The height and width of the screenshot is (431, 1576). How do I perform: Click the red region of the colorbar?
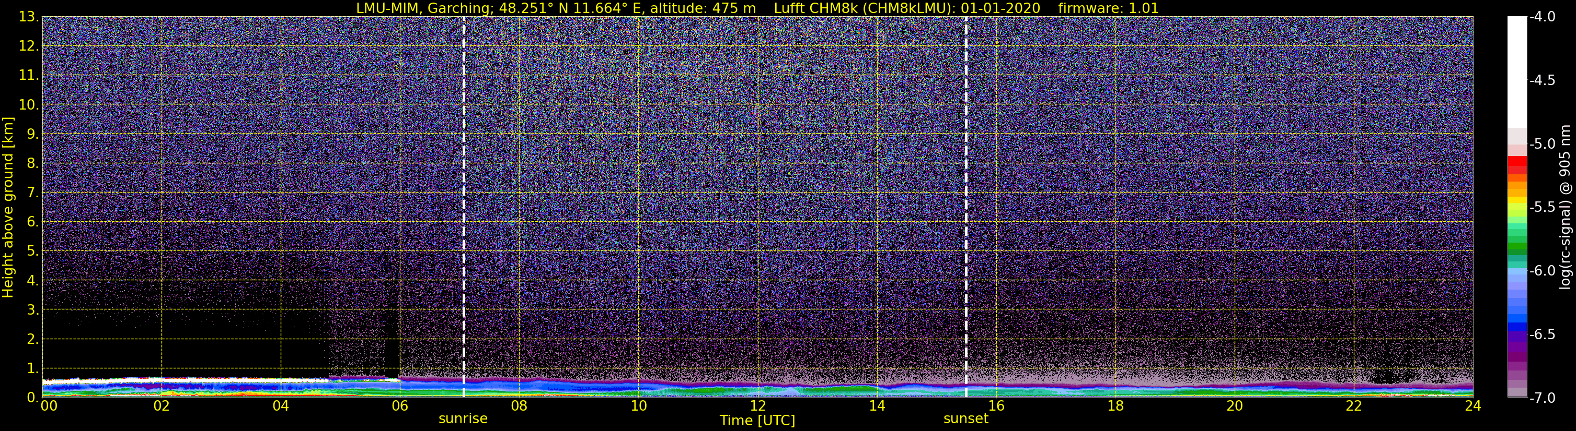pyautogui.click(x=1516, y=165)
